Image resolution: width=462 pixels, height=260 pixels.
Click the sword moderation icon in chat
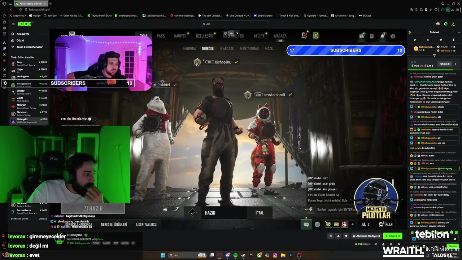415,40
